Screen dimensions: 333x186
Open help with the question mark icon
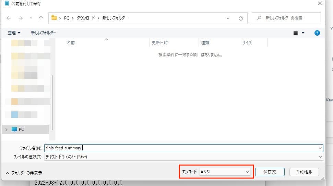click(x=317, y=33)
